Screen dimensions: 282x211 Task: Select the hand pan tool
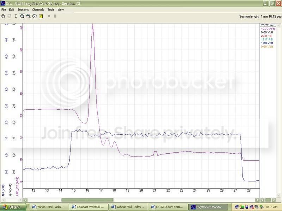(3, 16)
